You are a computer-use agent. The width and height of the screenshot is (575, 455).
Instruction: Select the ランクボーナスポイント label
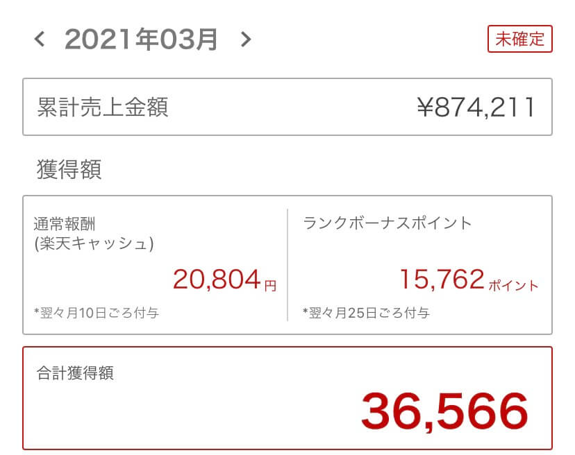click(387, 223)
